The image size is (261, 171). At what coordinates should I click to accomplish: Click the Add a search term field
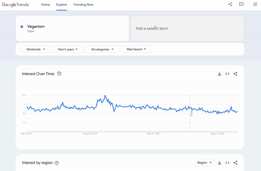(x=187, y=28)
